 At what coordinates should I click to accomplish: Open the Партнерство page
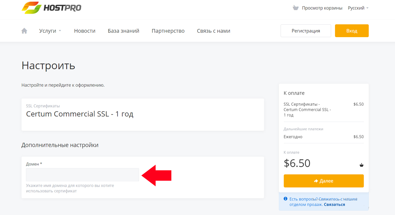point(168,30)
